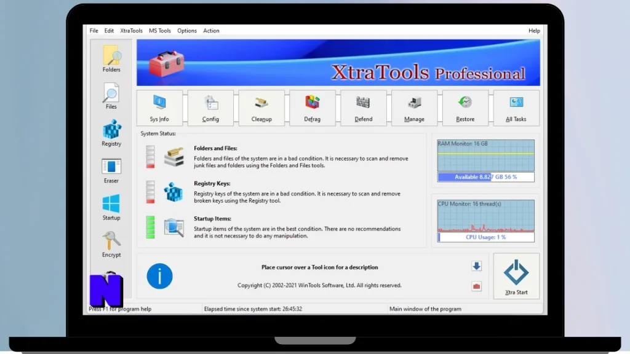Viewport: 630px width, 354px height.
Task: Open the Help menu
Action: 534,31
